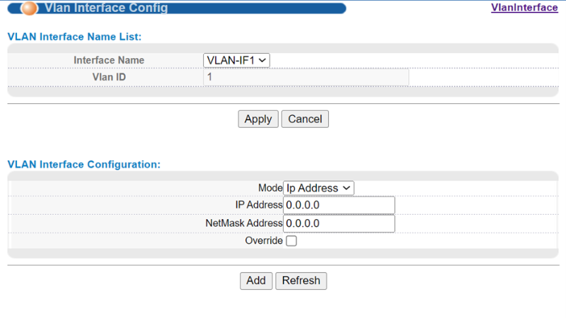Select the 'VLAN Interface Configuration:' heading
This screenshot has width=566, height=318.
tap(84, 164)
